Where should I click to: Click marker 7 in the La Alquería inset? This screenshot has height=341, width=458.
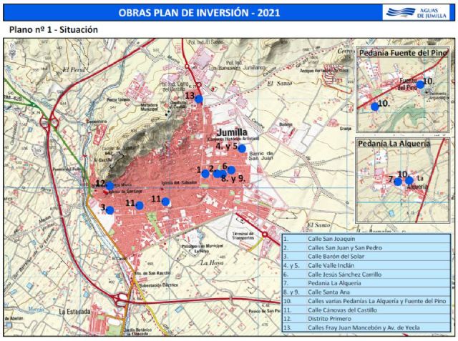(398, 182)
